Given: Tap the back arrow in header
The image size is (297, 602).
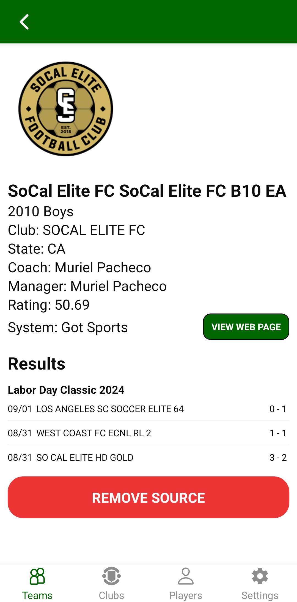Looking at the screenshot, I should [24, 22].
